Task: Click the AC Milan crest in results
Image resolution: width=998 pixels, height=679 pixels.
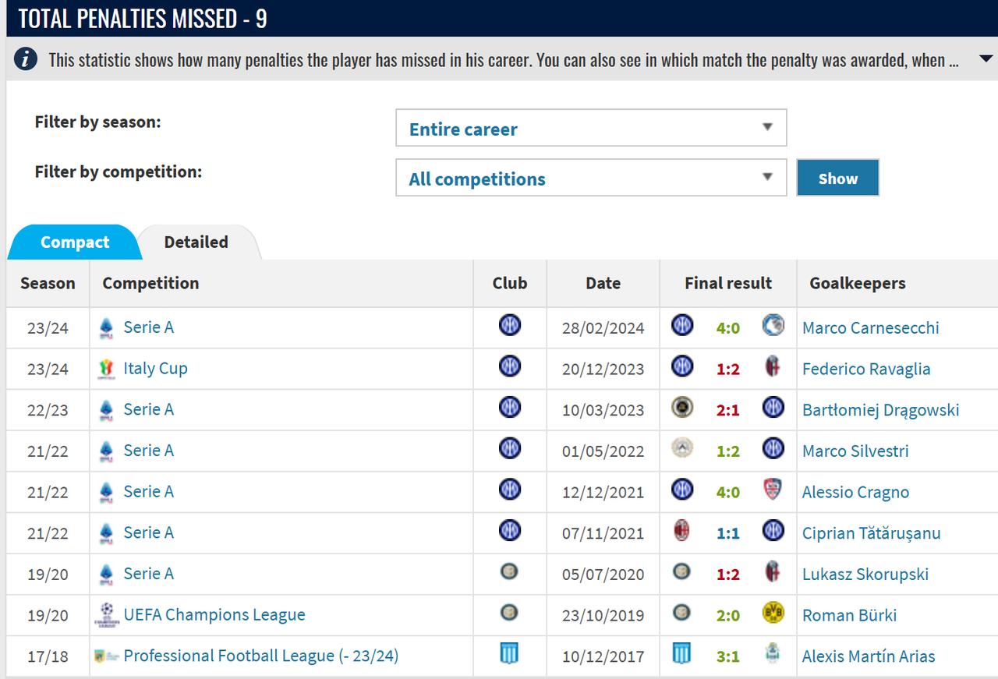Action: [x=681, y=531]
